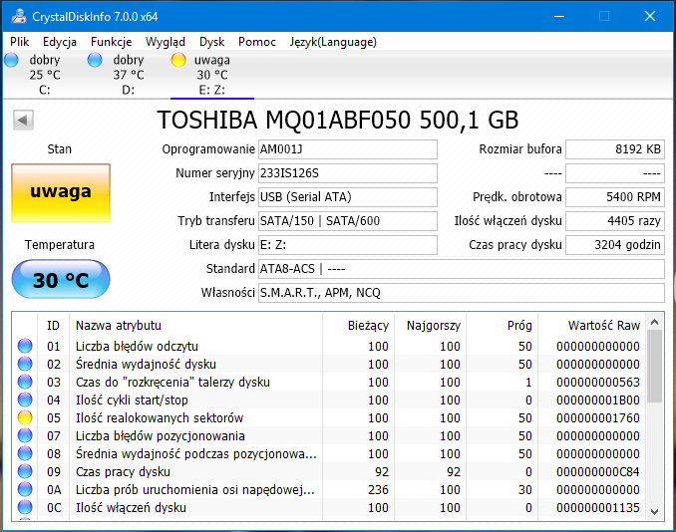Click the Litera dysku field E: Z:
Screen dimensions: 676x532
click(x=348, y=245)
